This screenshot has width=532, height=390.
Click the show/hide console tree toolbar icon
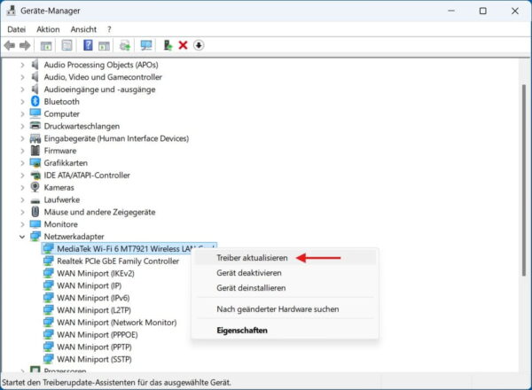tap(46, 45)
